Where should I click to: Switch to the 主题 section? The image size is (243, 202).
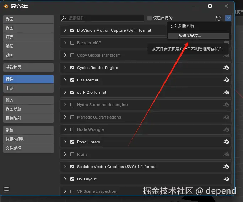28,88
